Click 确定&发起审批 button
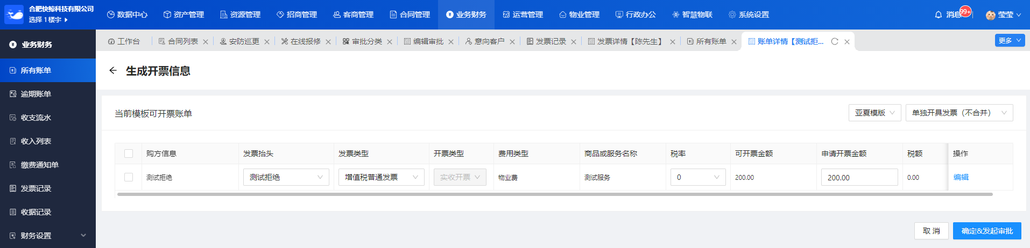 987,231
